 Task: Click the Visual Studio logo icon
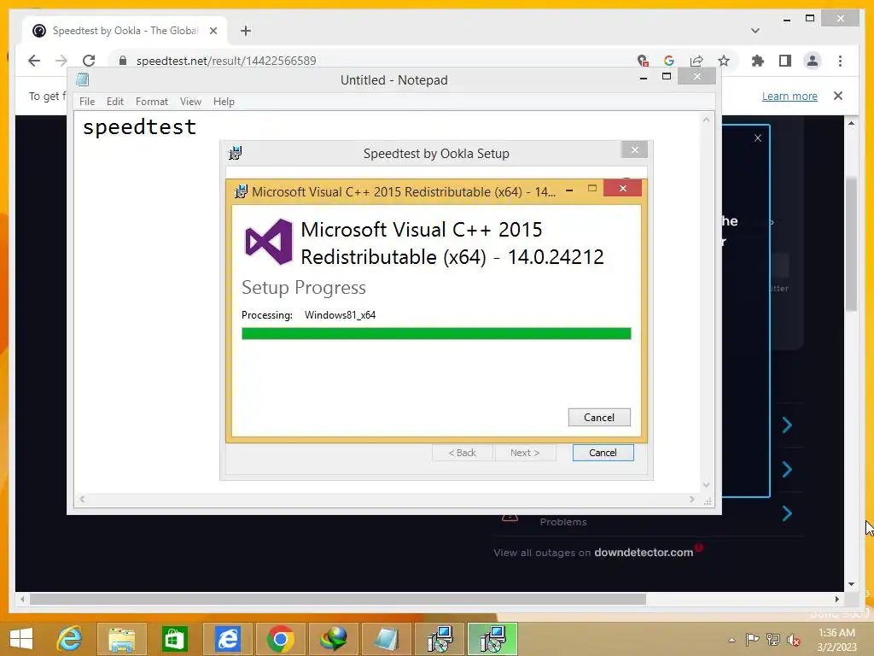(x=269, y=242)
